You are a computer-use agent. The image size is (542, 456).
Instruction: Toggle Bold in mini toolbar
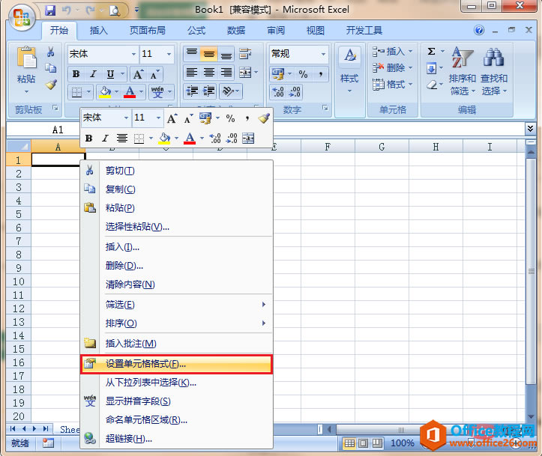pyautogui.click(x=88, y=139)
